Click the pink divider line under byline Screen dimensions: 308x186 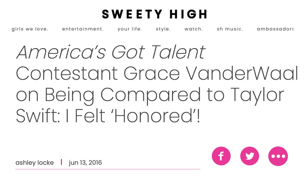(108, 169)
